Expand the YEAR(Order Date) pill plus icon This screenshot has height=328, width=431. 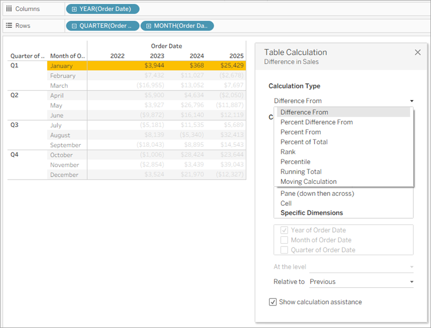74,9
